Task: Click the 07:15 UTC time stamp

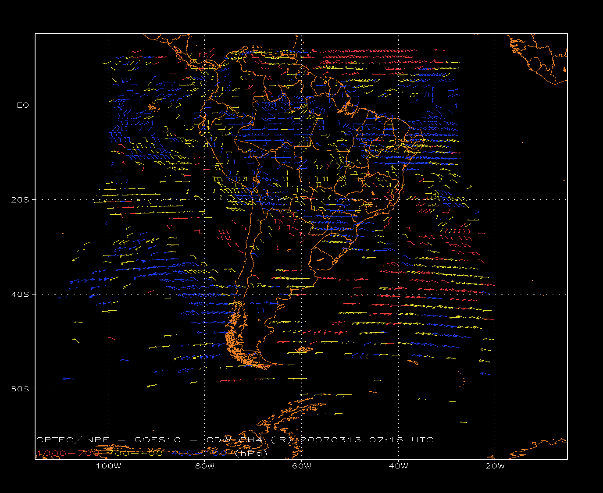Action: click(401, 440)
